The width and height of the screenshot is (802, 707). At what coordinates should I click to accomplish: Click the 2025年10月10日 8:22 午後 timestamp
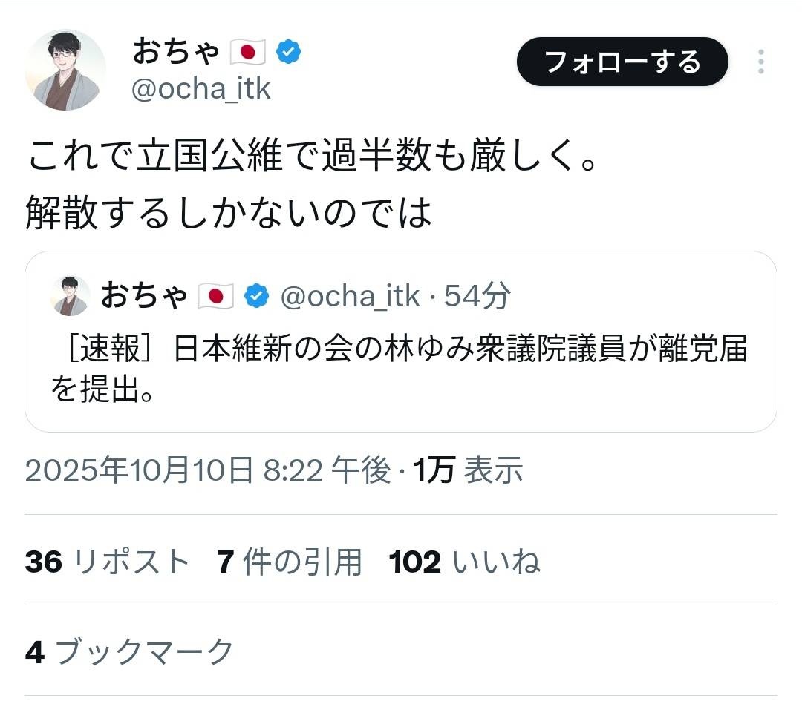[208, 470]
